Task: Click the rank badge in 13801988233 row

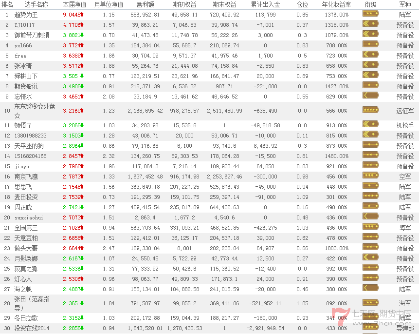Action: click(371, 135)
